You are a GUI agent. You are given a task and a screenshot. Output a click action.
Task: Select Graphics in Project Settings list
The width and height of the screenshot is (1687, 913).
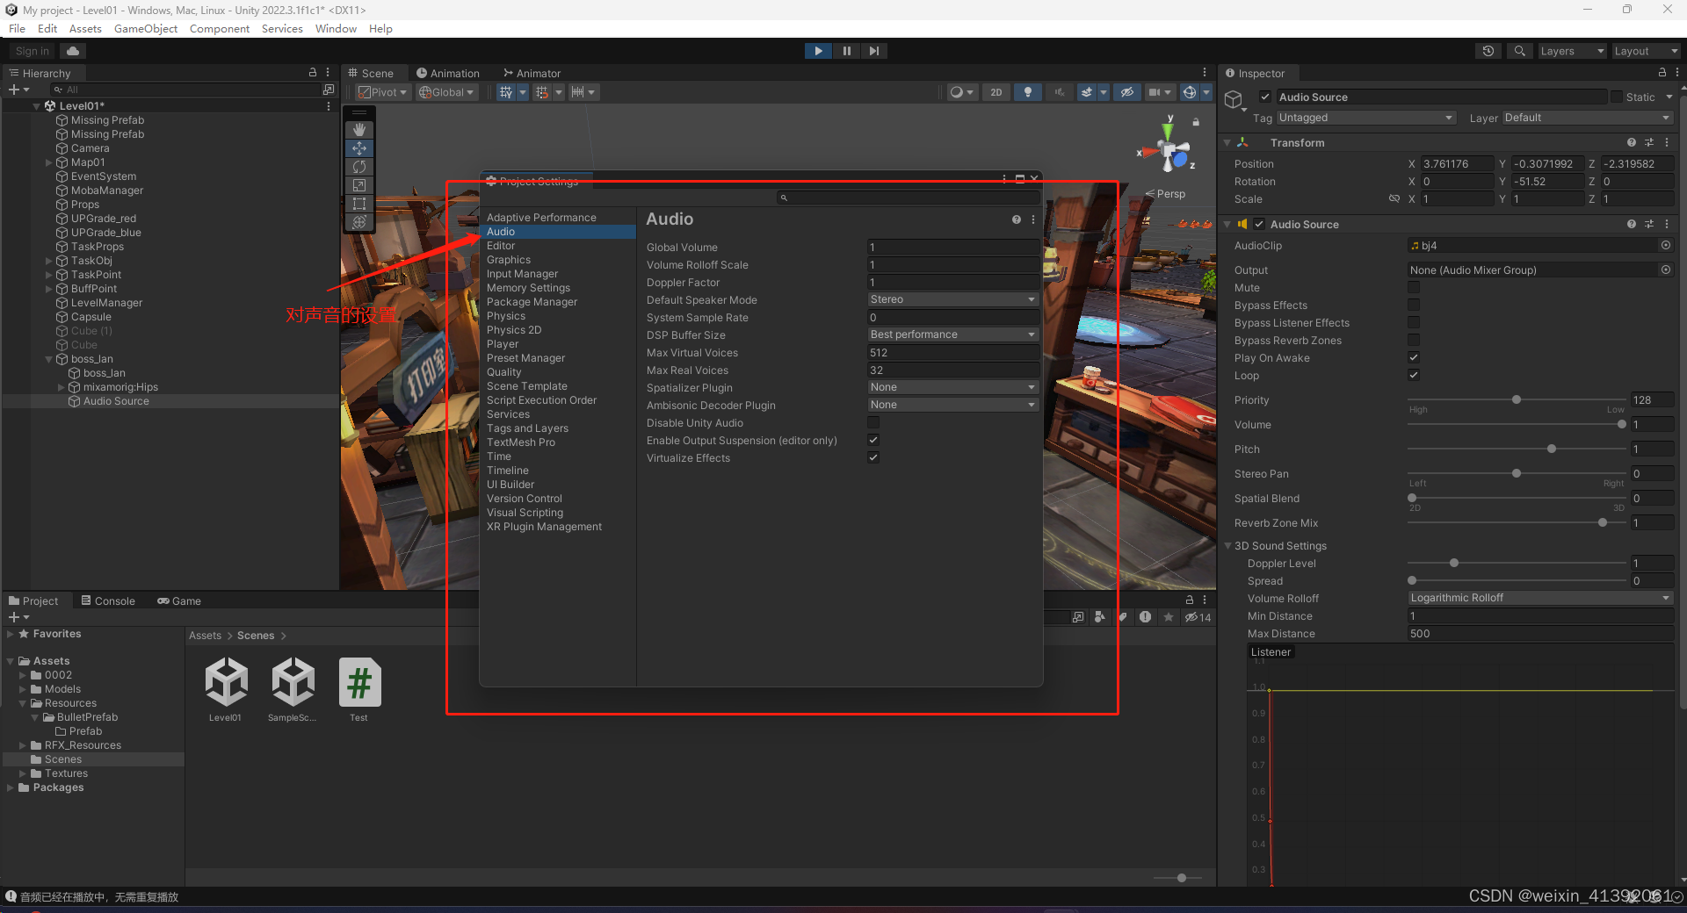(x=509, y=260)
